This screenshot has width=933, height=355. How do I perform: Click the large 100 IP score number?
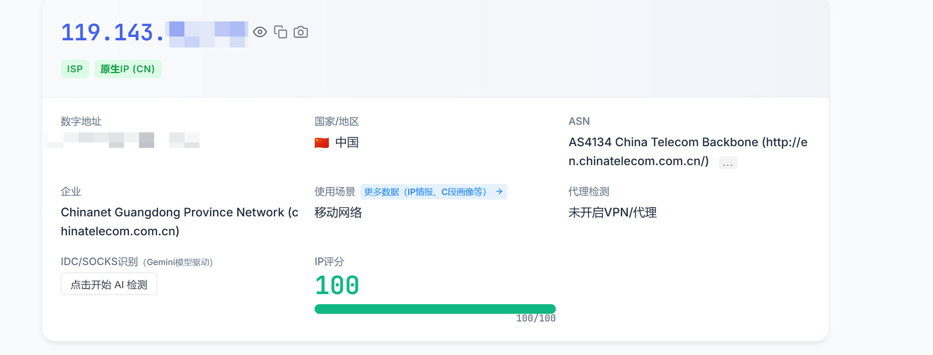click(337, 285)
